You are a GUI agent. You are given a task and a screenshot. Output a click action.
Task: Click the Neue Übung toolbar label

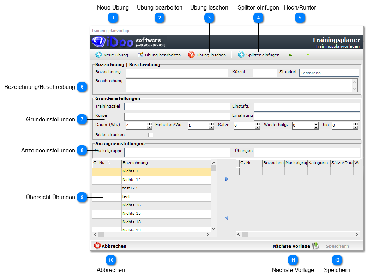click(x=116, y=55)
